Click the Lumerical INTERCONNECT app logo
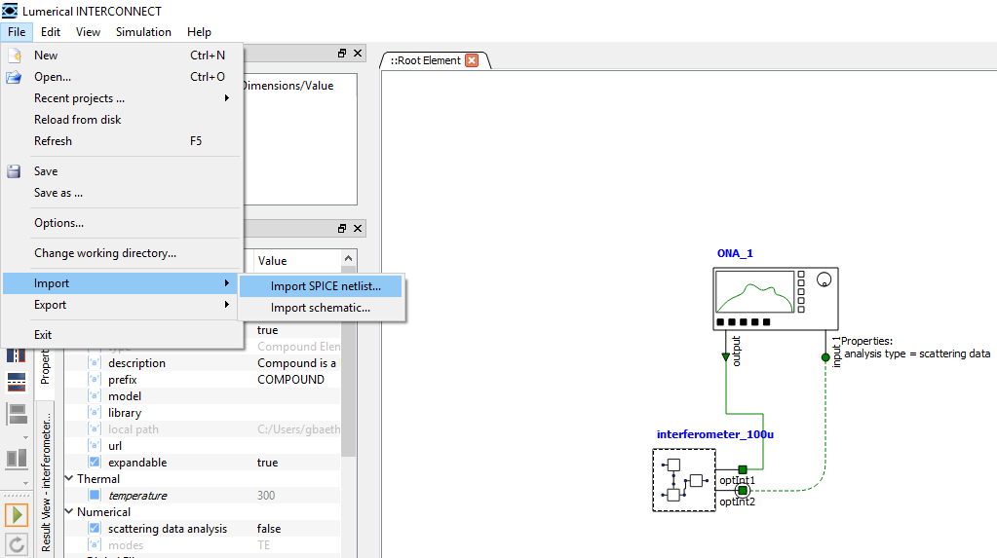The width and height of the screenshot is (997, 558). (10, 11)
